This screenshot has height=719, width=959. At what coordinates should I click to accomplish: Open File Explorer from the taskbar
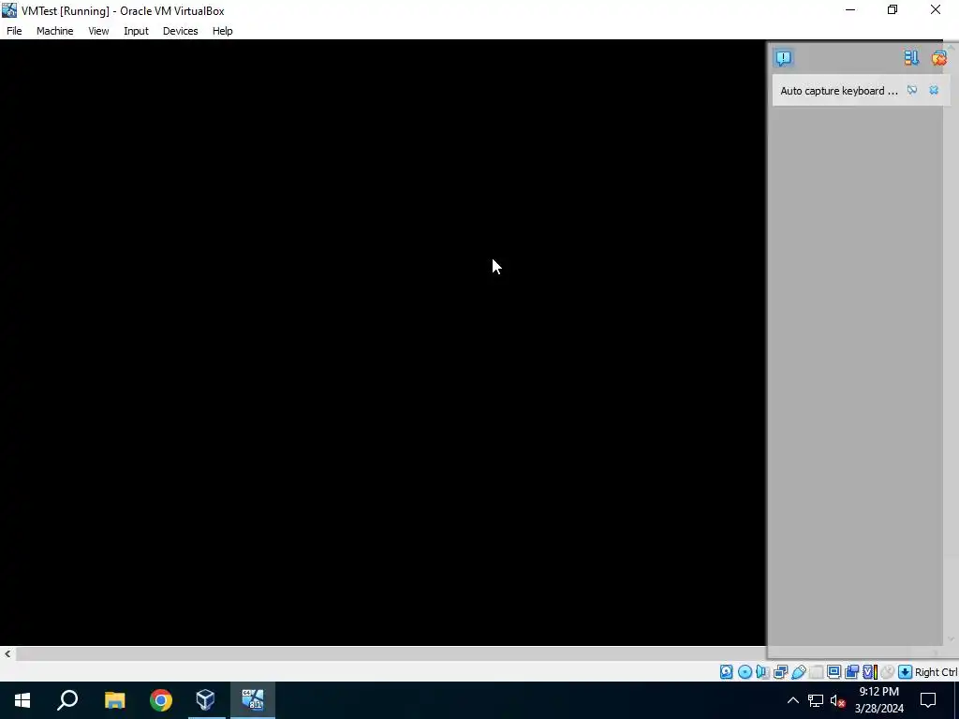tap(114, 700)
